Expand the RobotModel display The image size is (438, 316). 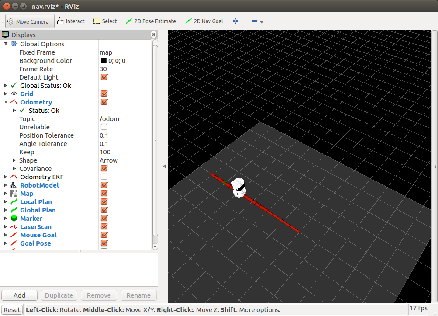6,185
